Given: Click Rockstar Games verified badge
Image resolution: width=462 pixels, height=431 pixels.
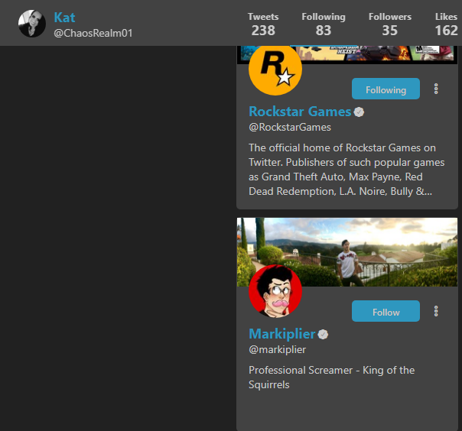Looking at the screenshot, I should [x=359, y=112].
